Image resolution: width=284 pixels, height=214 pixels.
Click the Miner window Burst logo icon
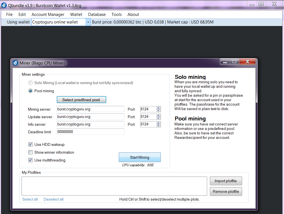tap(15, 63)
